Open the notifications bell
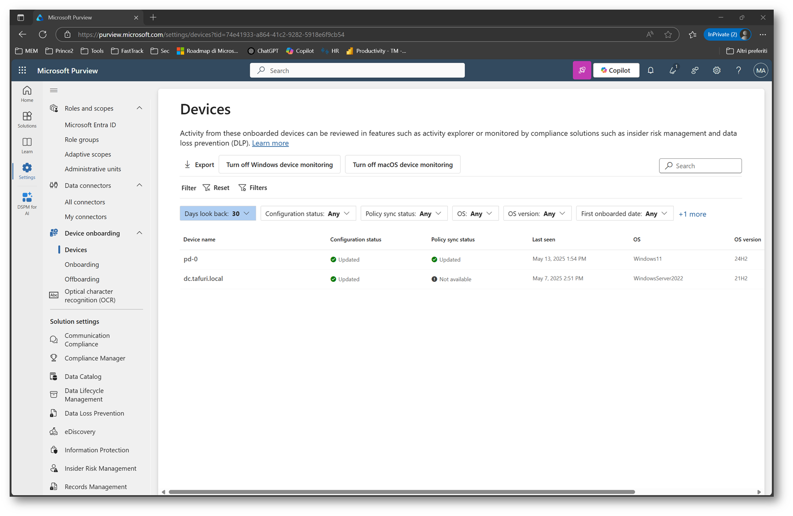The width and height of the screenshot is (793, 516). (x=651, y=70)
